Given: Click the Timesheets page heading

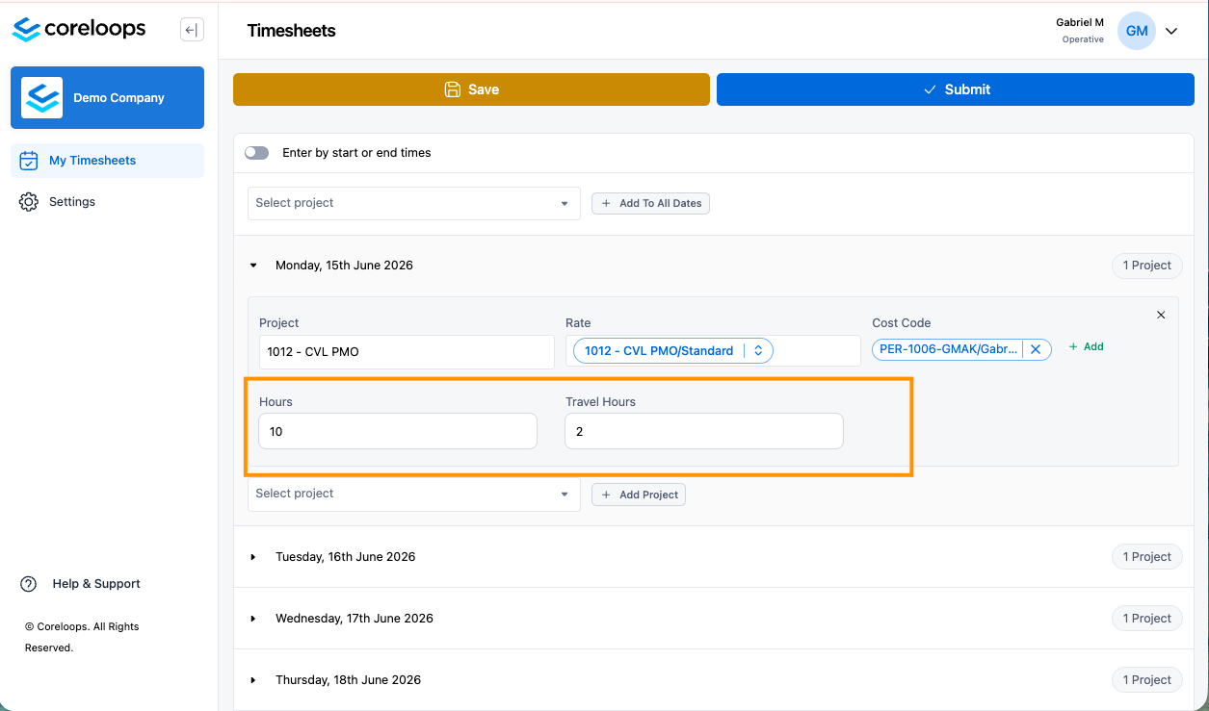Looking at the screenshot, I should (292, 31).
